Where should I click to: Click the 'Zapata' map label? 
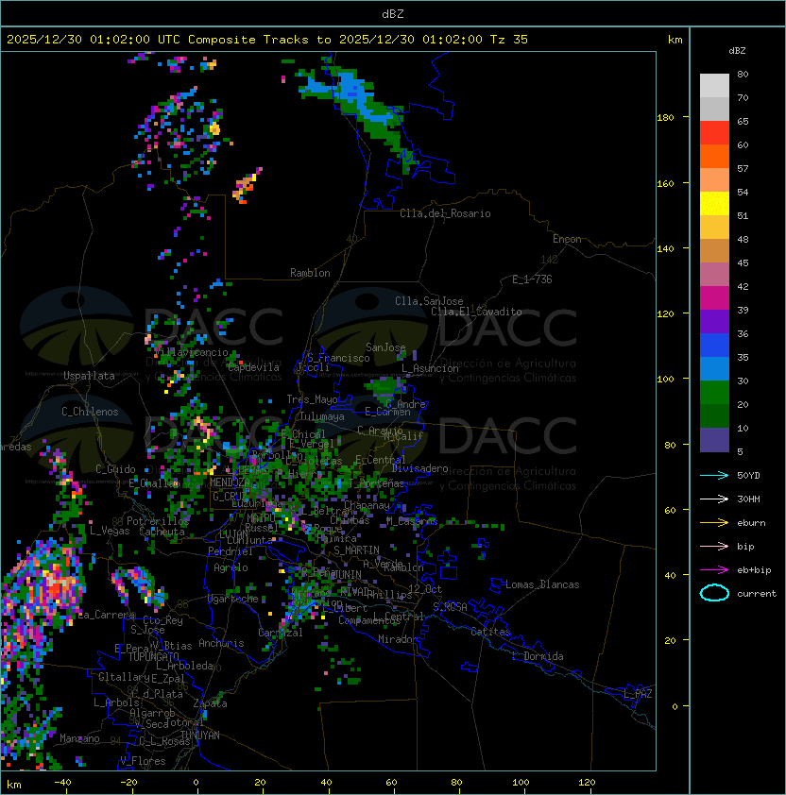[x=210, y=703]
